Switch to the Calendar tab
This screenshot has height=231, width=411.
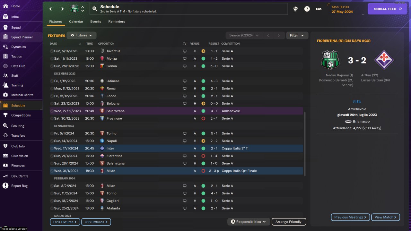(x=76, y=21)
